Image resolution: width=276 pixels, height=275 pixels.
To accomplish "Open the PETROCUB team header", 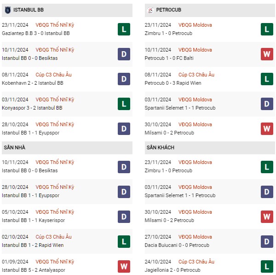I will pyautogui.click(x=210, y=10).
